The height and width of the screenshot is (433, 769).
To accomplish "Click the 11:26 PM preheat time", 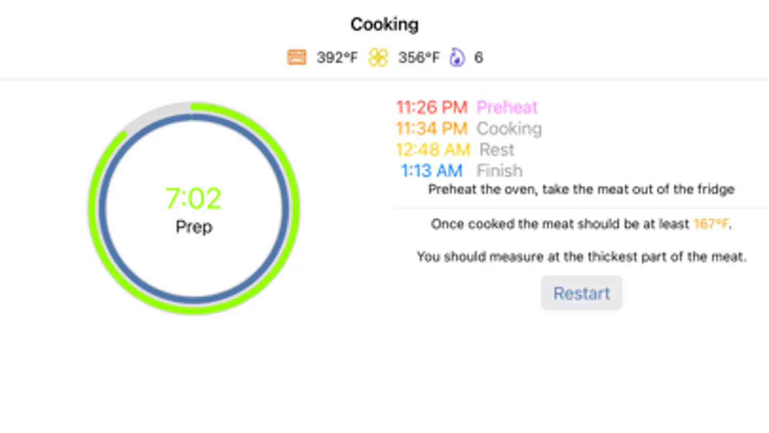I will point(431,107).
